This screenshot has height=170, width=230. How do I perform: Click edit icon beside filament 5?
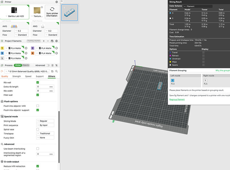pyautogui.click(x=26, y=58)
